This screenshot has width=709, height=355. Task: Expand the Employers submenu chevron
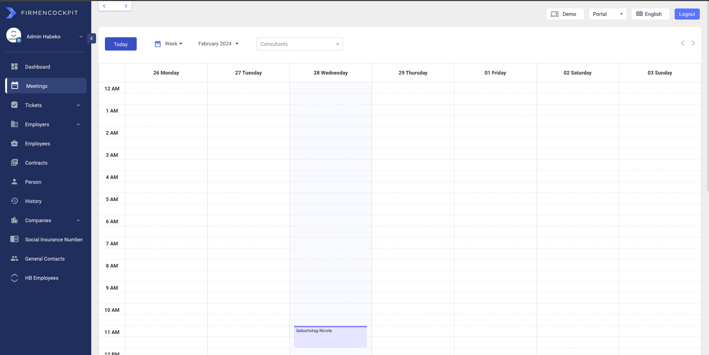(x=78, y=124)
